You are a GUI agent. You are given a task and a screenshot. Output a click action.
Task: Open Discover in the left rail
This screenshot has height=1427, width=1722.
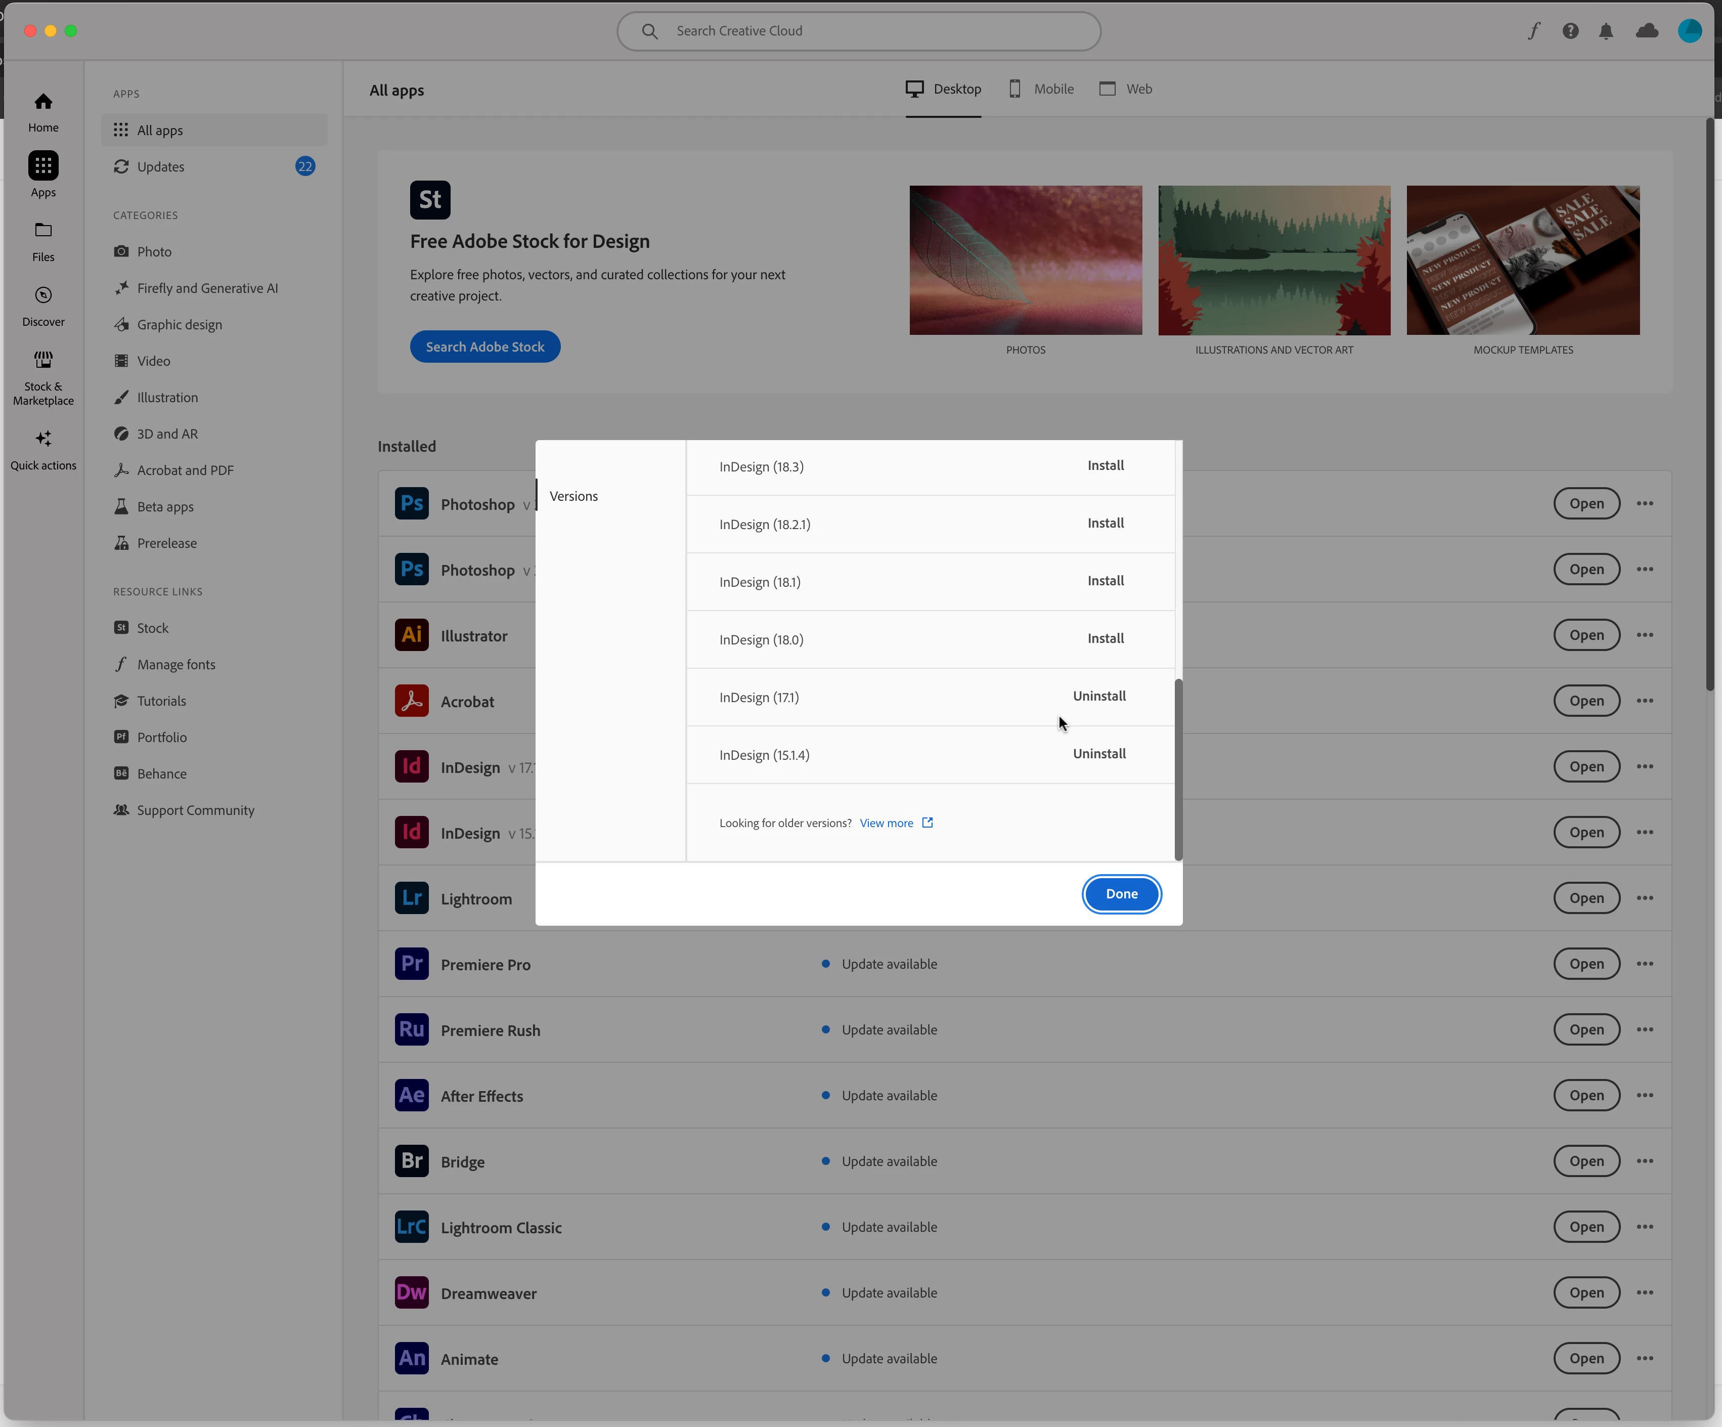pos(43,306)
